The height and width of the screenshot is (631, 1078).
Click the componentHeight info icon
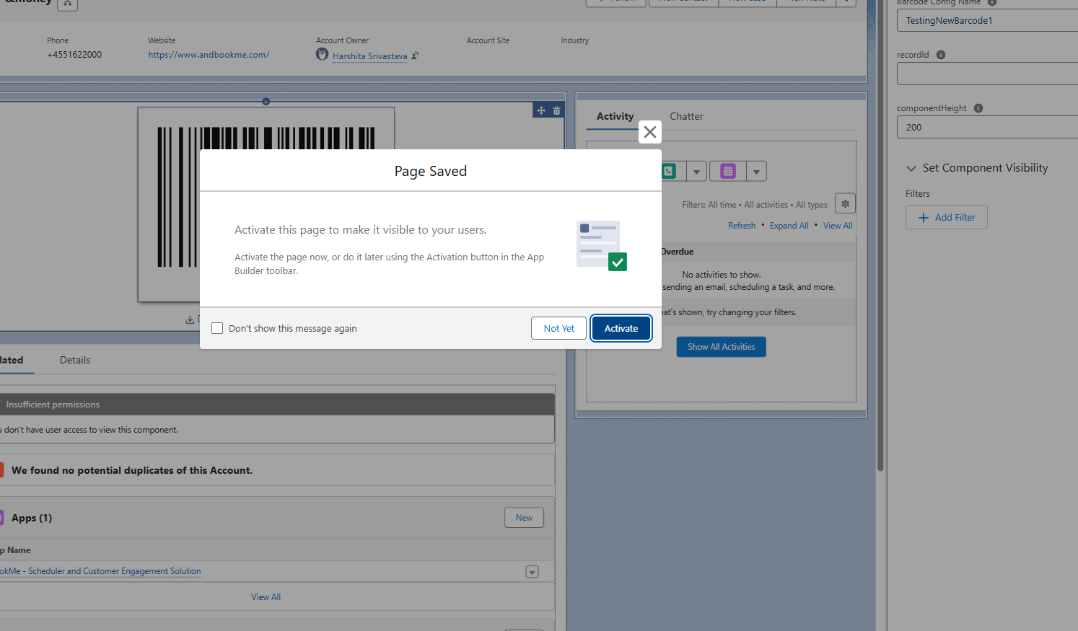(x=978, y=108)
